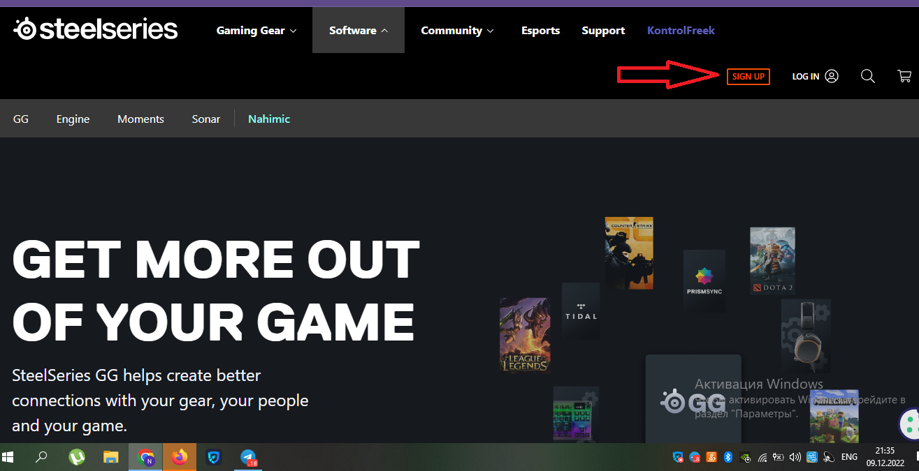
Task: Click the ENG language indicator
Action: click(x=849, y=458)
